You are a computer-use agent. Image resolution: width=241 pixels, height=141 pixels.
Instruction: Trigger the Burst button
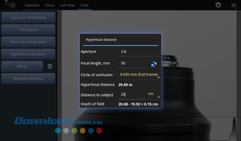(22, 67)
